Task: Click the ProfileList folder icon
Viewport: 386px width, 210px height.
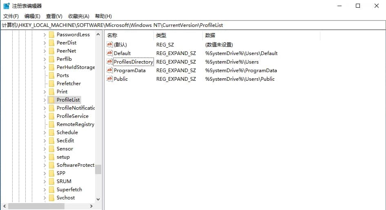Action: pyautogui.click(x=51, y=99)
